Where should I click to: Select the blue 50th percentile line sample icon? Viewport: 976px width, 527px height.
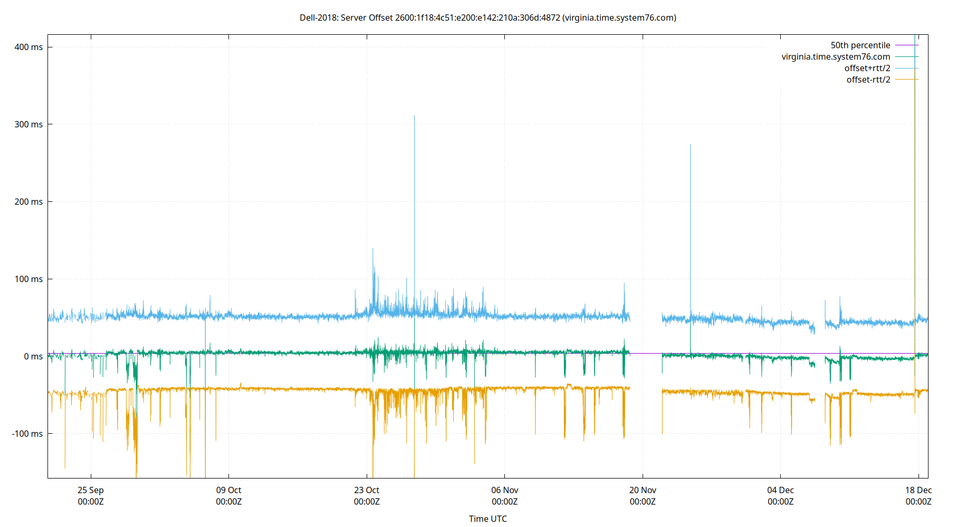(x=906, y=45)
